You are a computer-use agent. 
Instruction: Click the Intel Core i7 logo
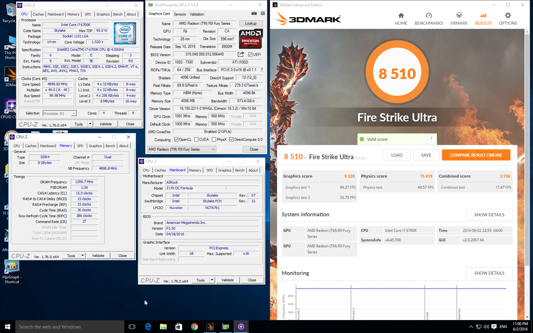125,33
